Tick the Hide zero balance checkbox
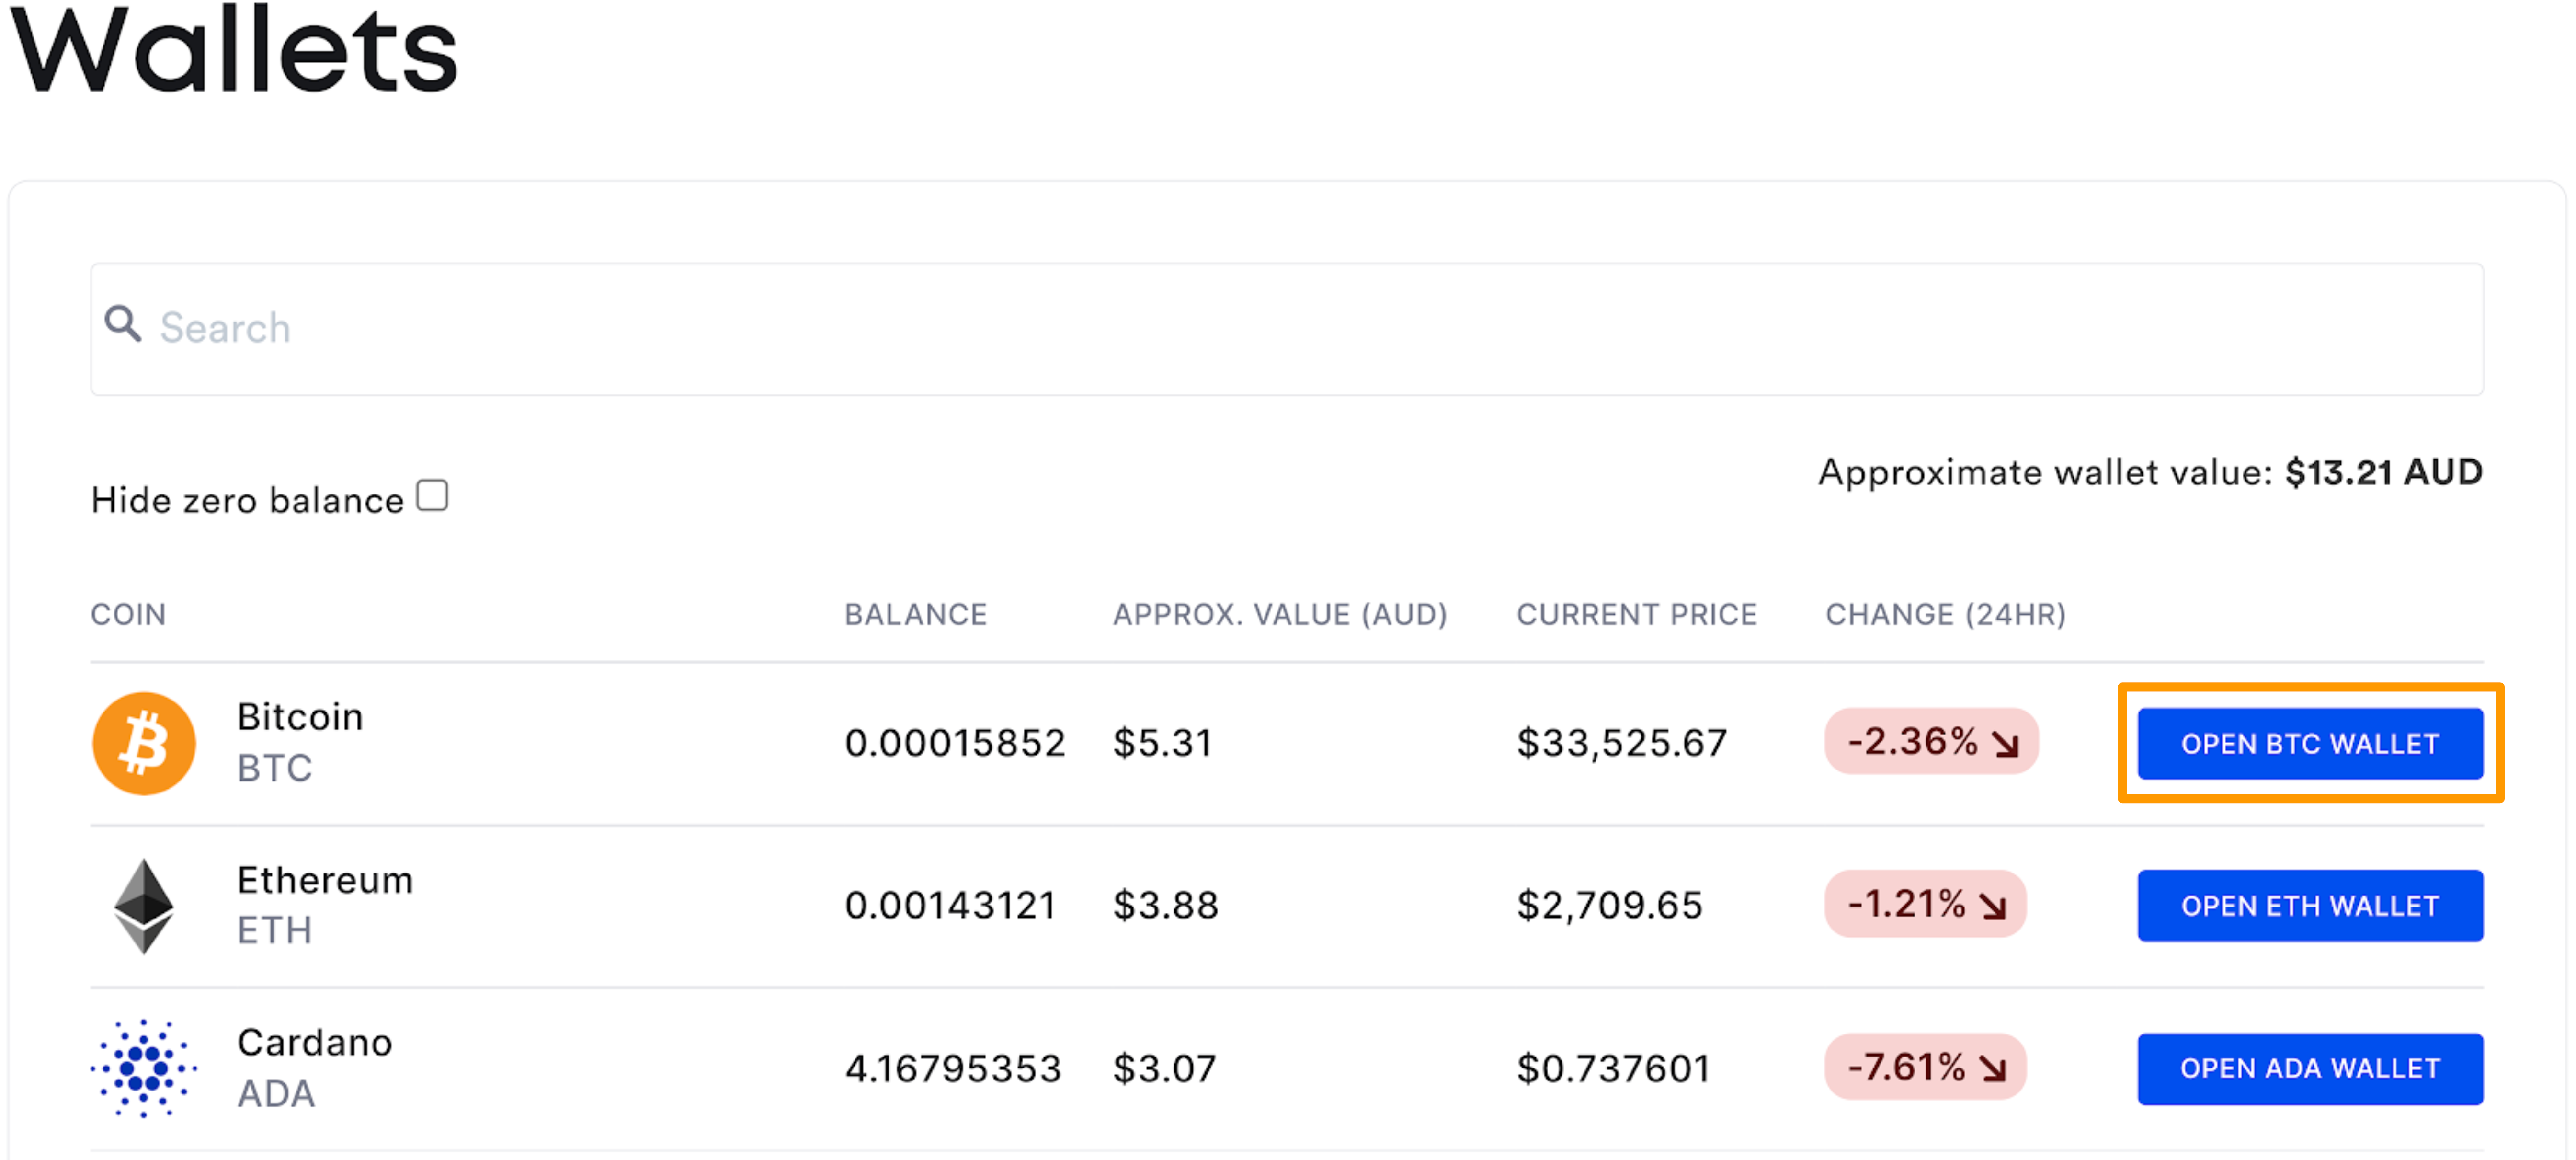Image resolution: width=2576 pixels, height=1160 pixels. (x=432, y=495)
